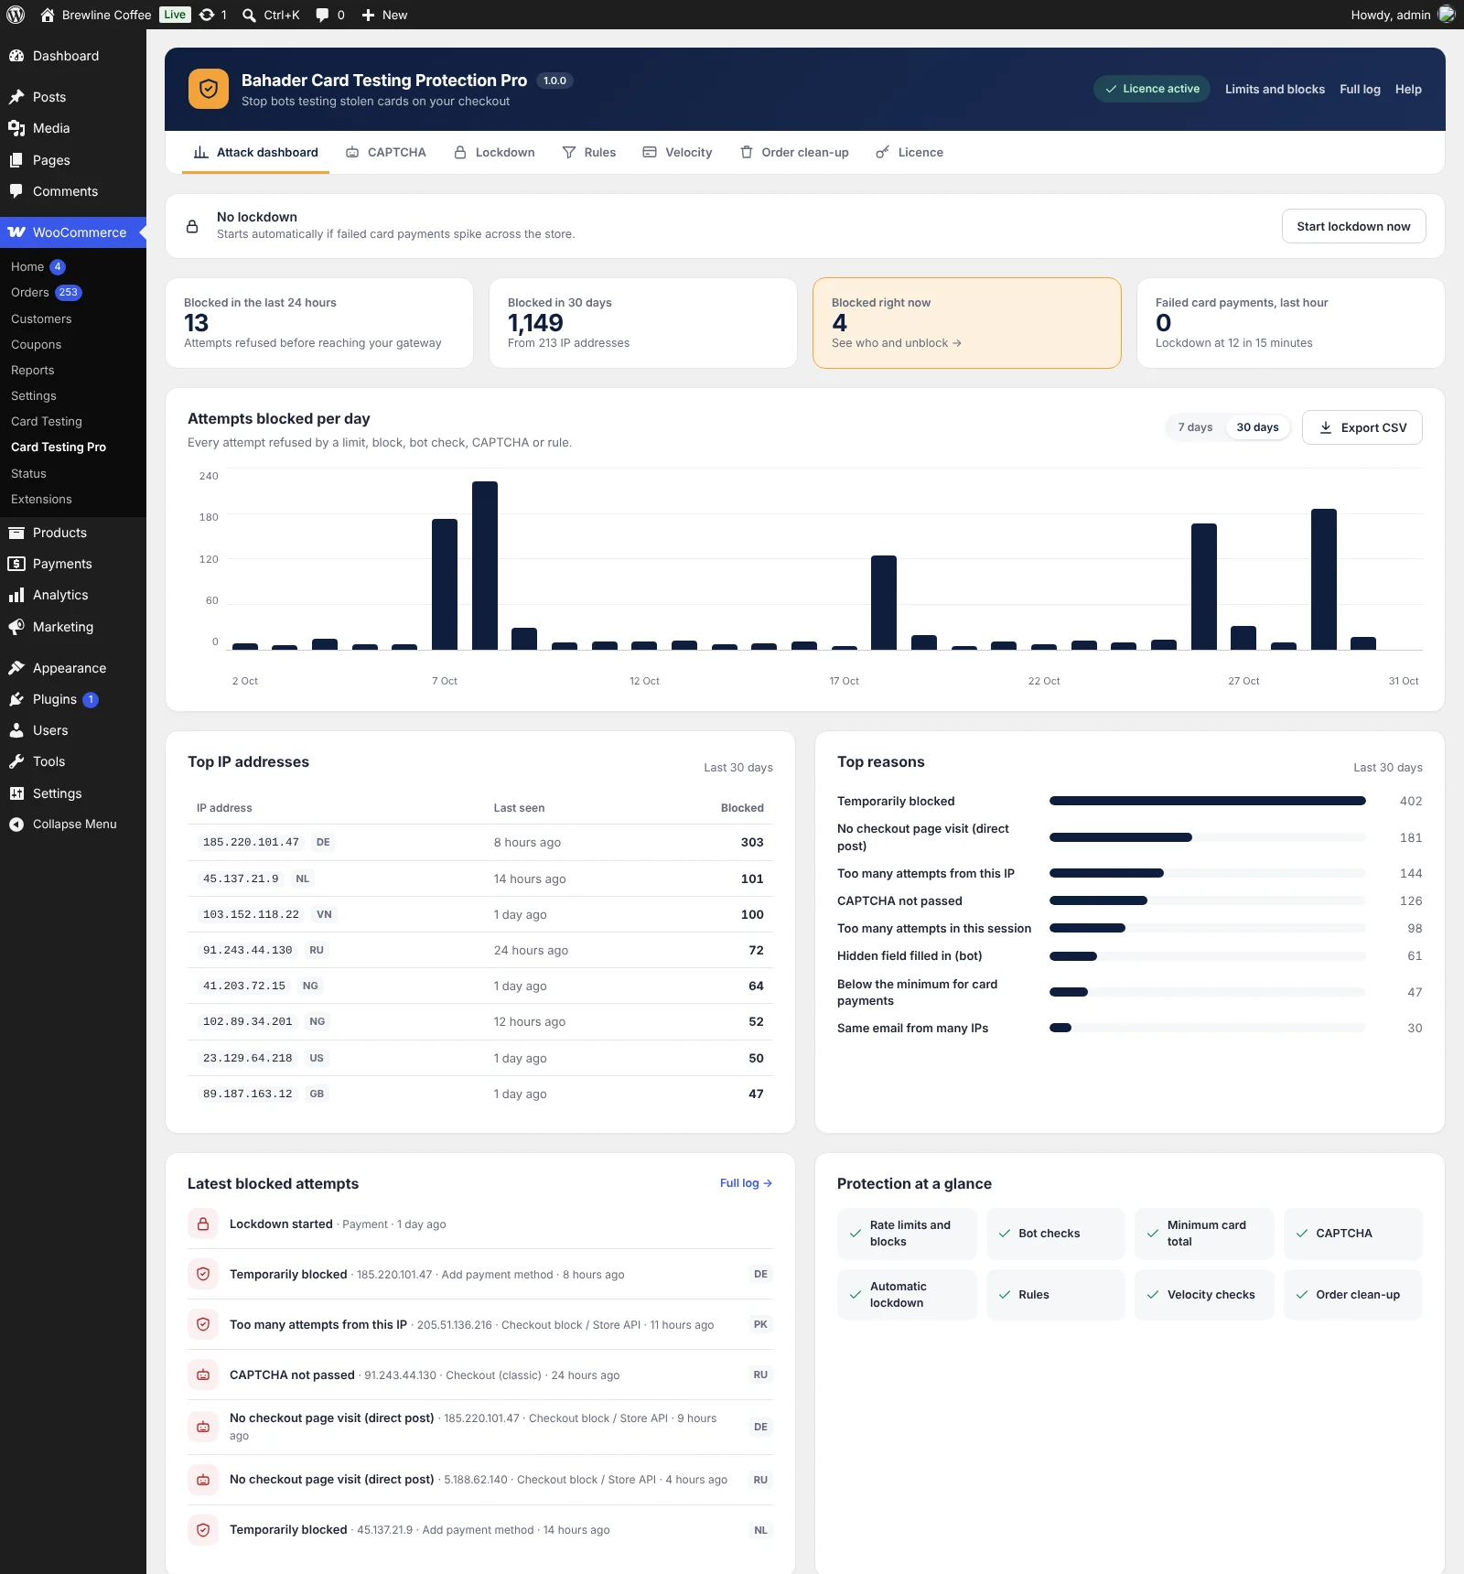Click the Rate limits and blocks card
The width and height of the screenshot is (1464, 1574).
click(x=907, y=1234)
